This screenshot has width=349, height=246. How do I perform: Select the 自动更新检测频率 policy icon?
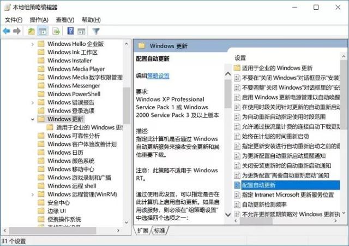tap(237, 204)
